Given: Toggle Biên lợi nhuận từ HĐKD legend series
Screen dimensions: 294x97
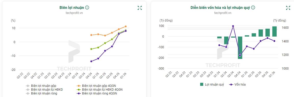Looking at the screenshot, I should [x=44, y=90].
